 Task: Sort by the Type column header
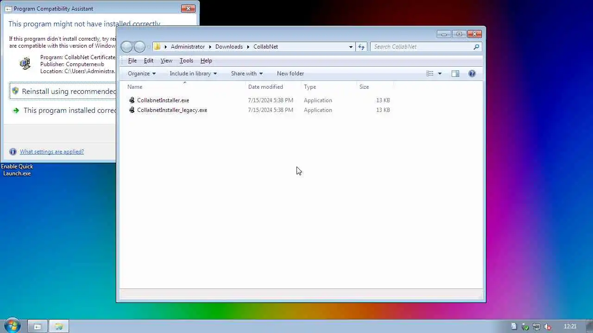pos(329,87)
